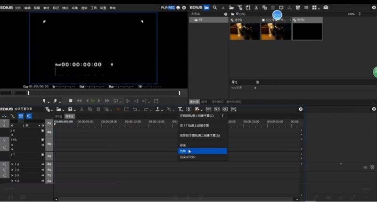This screenshot has width=377, height=202.
Task: Toggle the blue group/link mode button
Action: coord(21,116)
